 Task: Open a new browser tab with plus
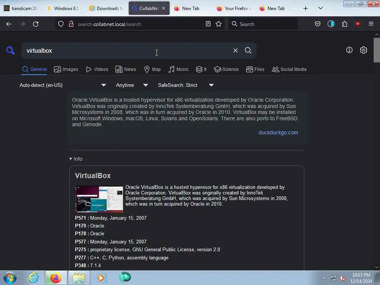tap(306, 9)
